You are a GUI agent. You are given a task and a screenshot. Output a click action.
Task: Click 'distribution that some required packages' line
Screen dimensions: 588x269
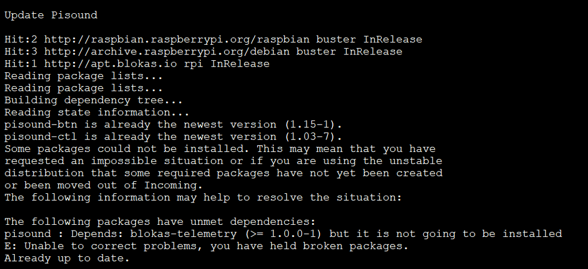tap(223, 173)
